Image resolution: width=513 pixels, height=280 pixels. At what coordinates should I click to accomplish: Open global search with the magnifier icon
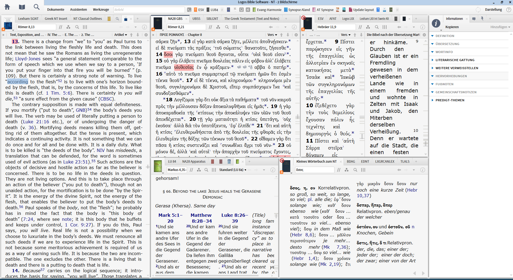[36, 7]
